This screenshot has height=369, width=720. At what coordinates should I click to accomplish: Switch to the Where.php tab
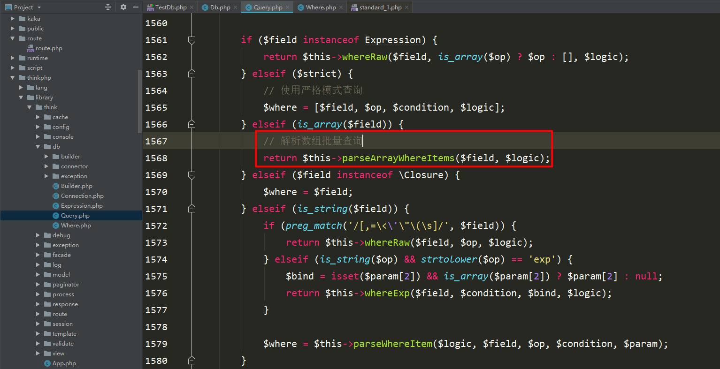point(321,7)
